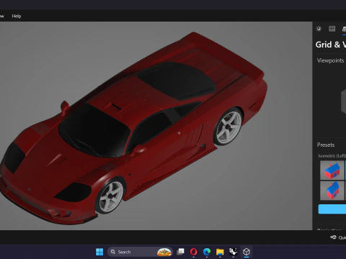Select the first Isometric (Left) house preset thumbnail
This screenshot has height=259, width=346.
pyautogui.click(x=332, y=170)
